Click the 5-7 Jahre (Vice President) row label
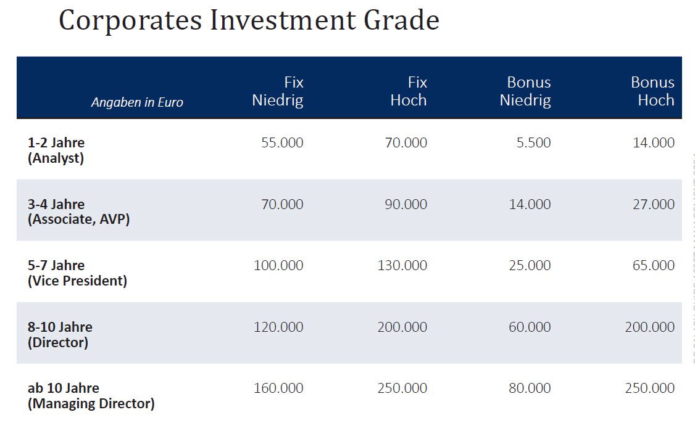This screenshot has width=695, height=436. click(77, 273)
